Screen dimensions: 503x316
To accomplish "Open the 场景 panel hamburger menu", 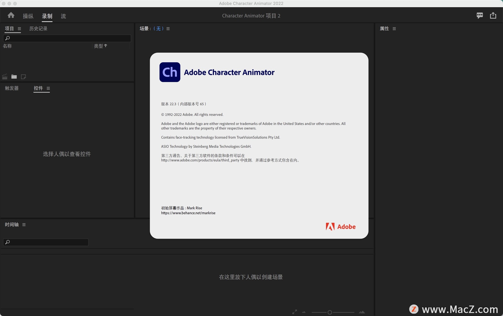I will [x=168, y=29].
